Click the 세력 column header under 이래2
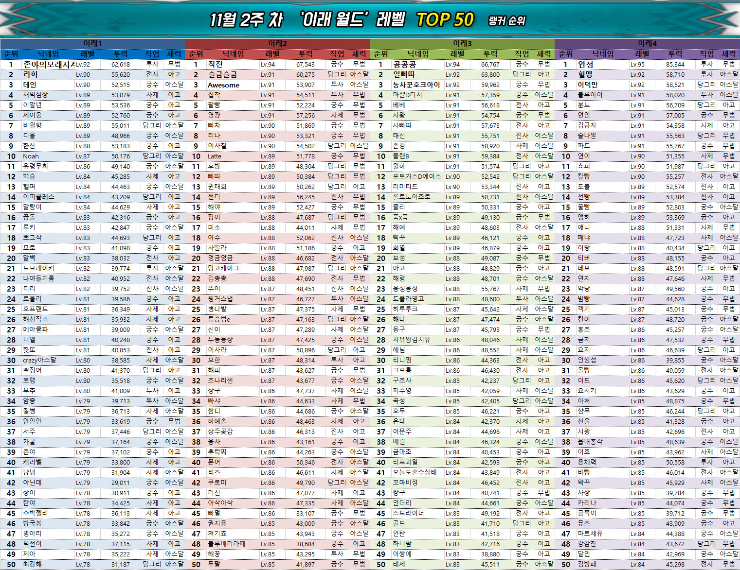740x570 pixels. pyautogui.click(x=359, y=54)
